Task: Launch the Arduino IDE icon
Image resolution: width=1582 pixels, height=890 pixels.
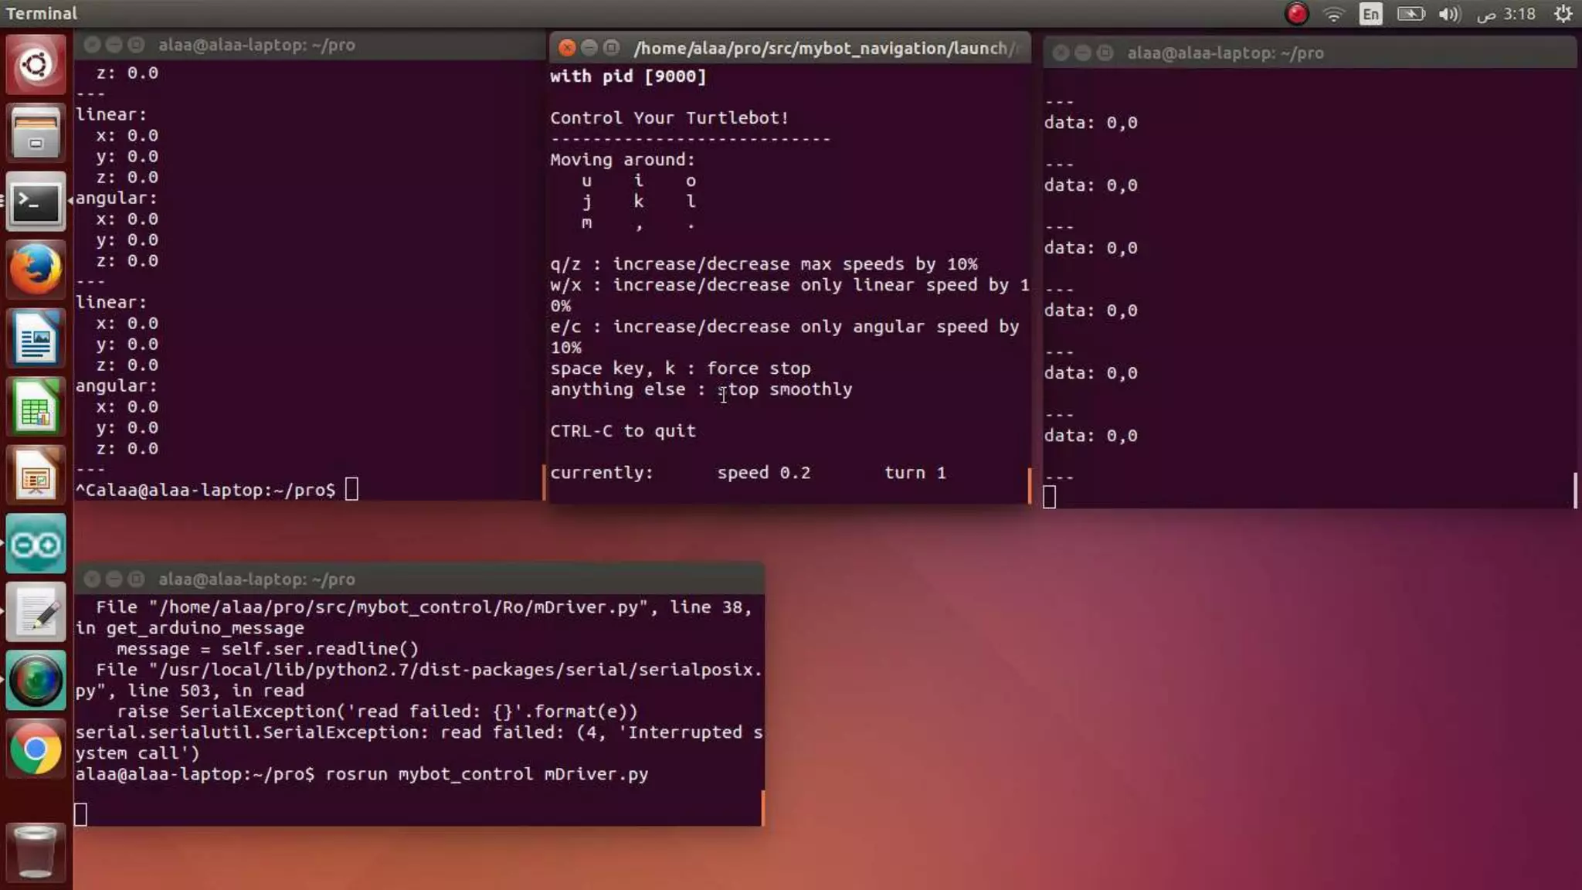Action: (x=36, y=545)
